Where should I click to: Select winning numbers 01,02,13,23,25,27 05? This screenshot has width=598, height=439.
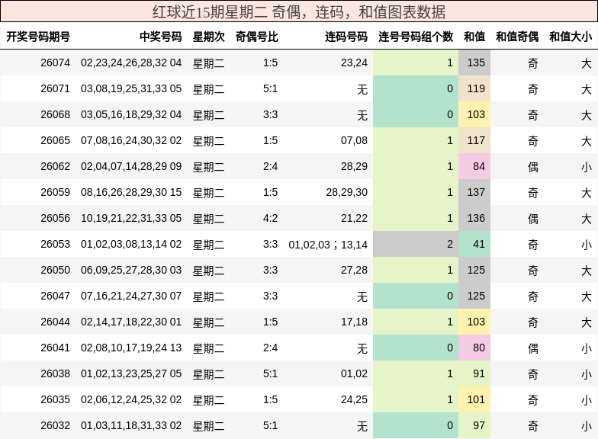click(131, 373)
